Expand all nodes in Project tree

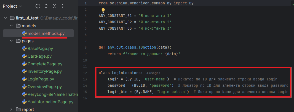click(x=46, y=6)
